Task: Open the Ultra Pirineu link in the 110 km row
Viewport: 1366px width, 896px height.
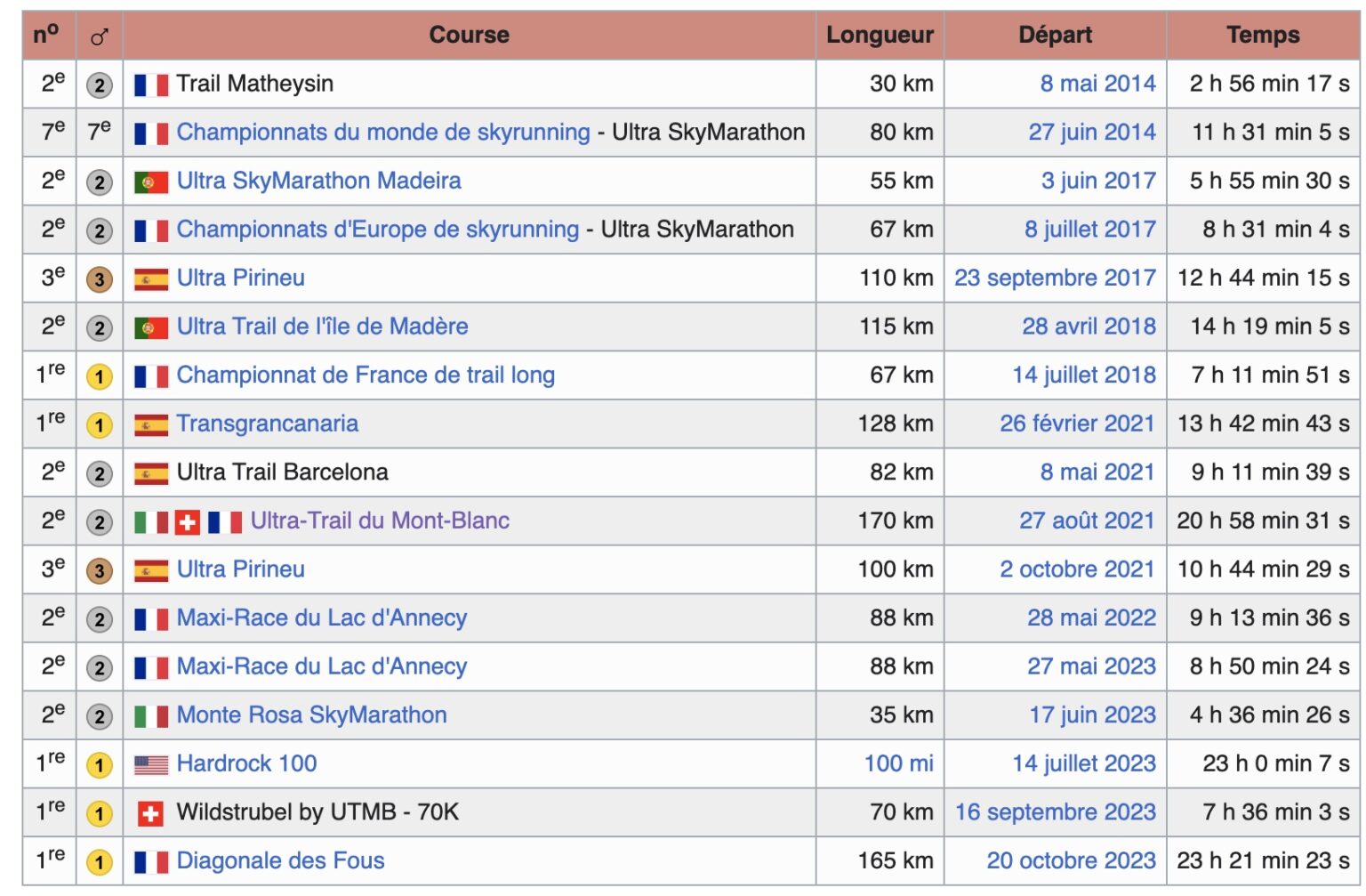Action: (241, 278)
